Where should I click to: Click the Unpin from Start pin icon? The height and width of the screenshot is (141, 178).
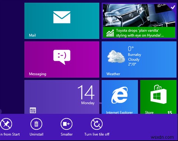click(6, 124)
